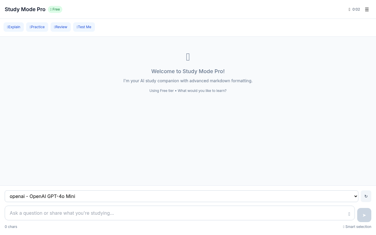Click the Explain quick action tab
The height and width of the screenshot is (235, 376).
[x=14, y=27]
